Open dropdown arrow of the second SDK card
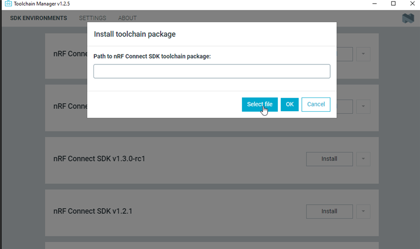The image size is (420, 249). [363, 106]
